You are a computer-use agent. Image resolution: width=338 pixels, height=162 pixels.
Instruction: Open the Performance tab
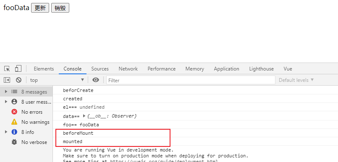pos(162,69)
